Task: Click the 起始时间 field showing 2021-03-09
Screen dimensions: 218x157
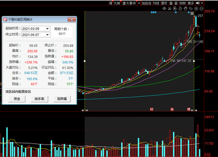Action: tap(36, 29)
